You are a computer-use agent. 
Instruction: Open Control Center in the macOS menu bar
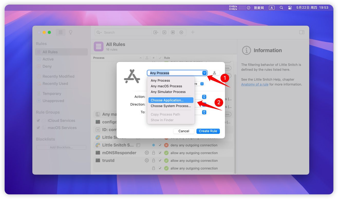290,8
